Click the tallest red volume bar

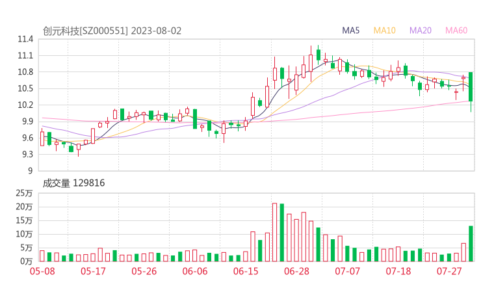pos(274,232)
